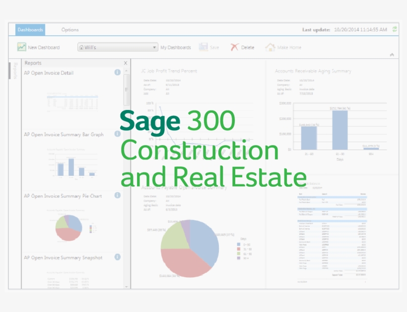Open info for AP Open Invoice Summary Pie Chart
The image size is (407, 312).
(x=117, y=196)
